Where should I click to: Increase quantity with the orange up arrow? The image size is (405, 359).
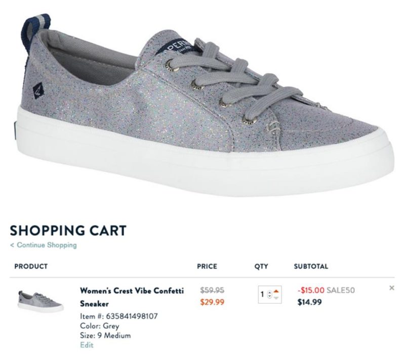pos(276,291)
